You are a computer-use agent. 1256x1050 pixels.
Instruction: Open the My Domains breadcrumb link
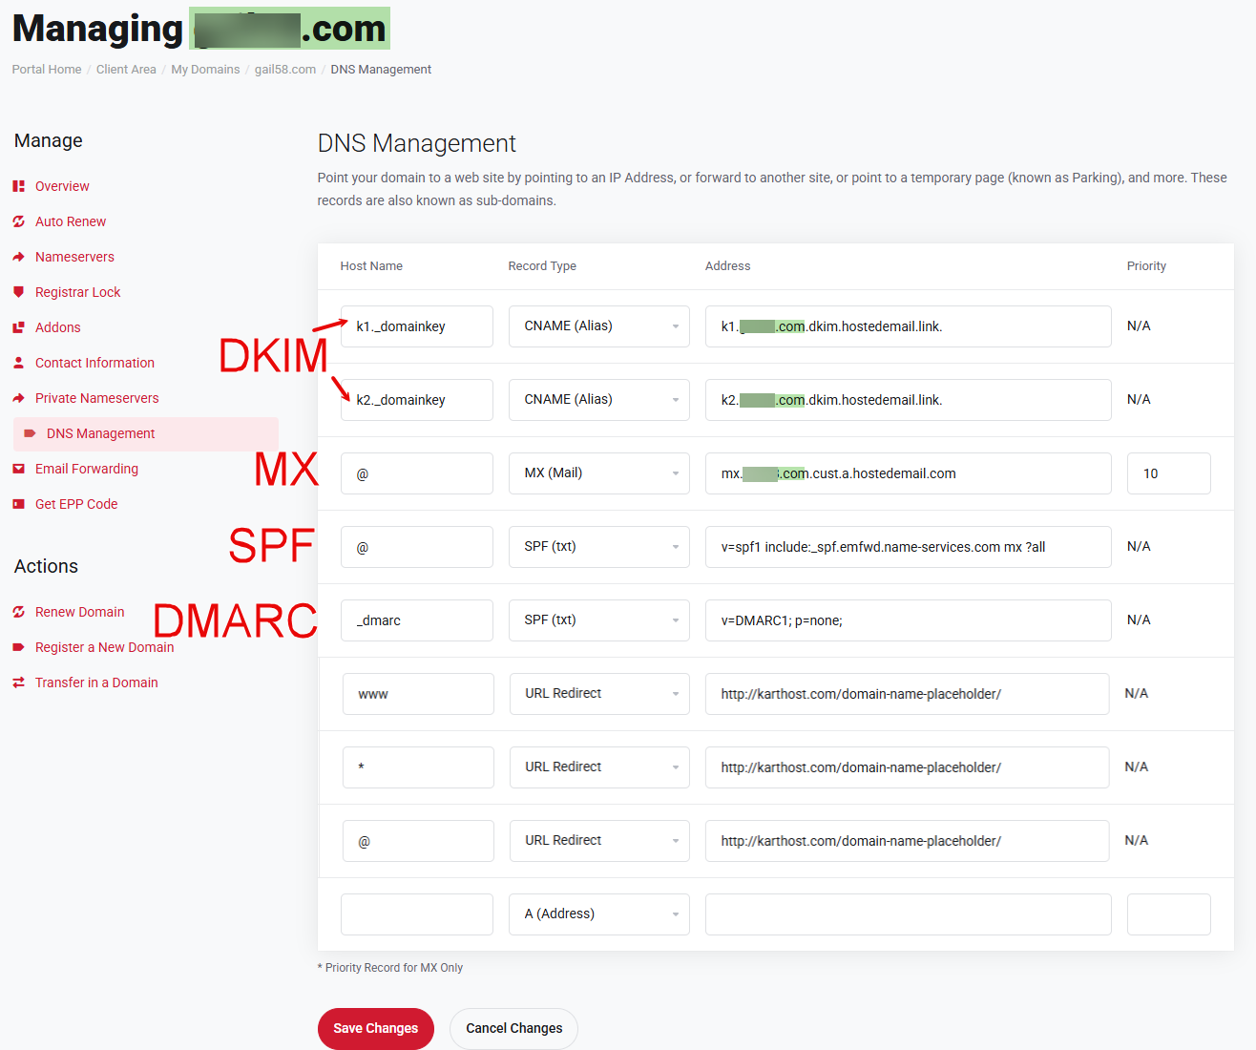205,69
